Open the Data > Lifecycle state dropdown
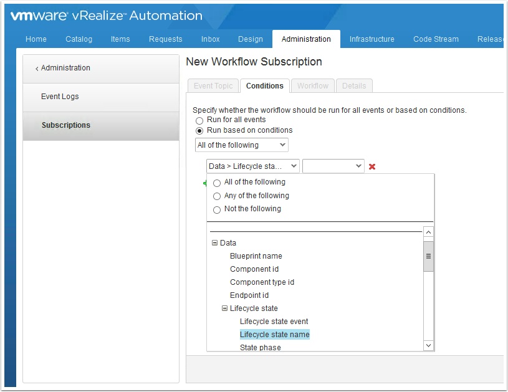 point(252,166)
